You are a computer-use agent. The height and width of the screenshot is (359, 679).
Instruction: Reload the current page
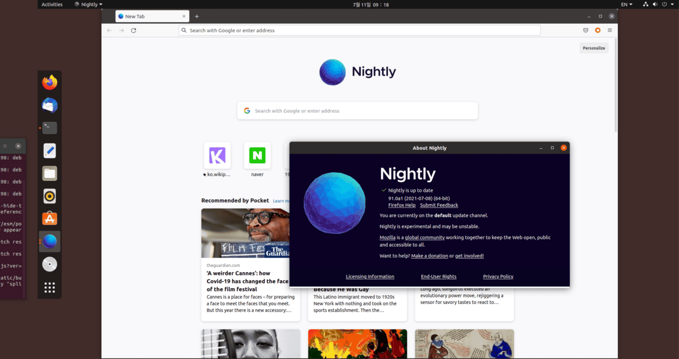[134, 30]
